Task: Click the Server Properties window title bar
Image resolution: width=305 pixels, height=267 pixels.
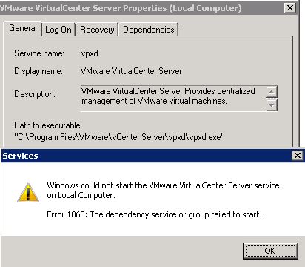Action: [141, 8]
